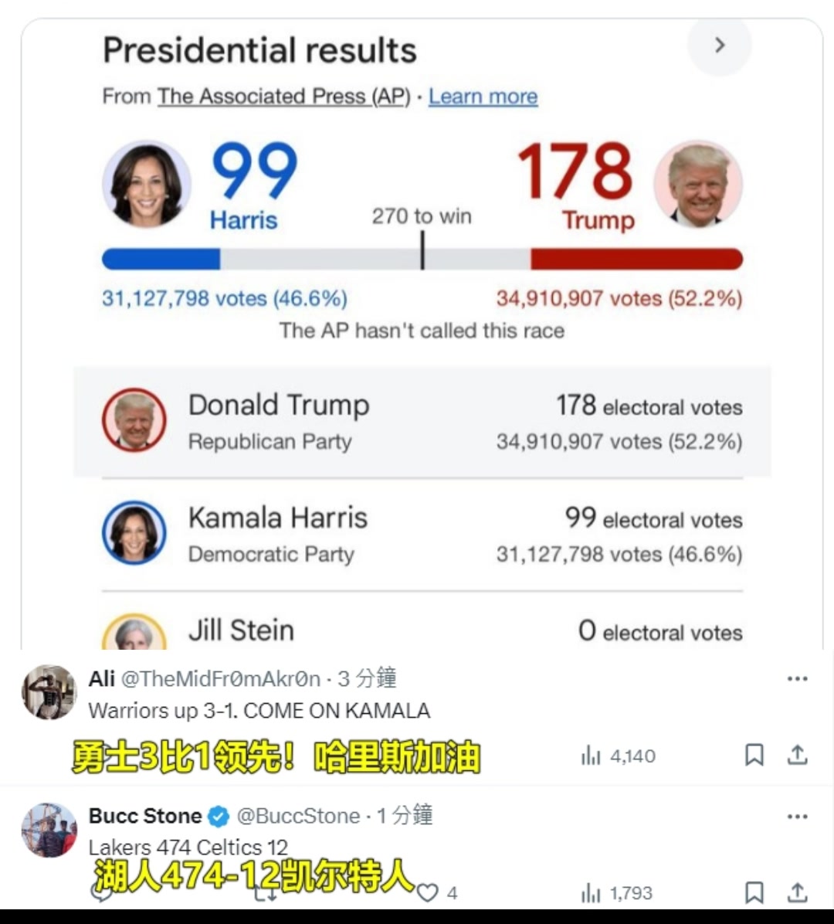Open The Associated Press (AP) source link
The height and width of the screenshot is (924, 834).
coord(284,96)
